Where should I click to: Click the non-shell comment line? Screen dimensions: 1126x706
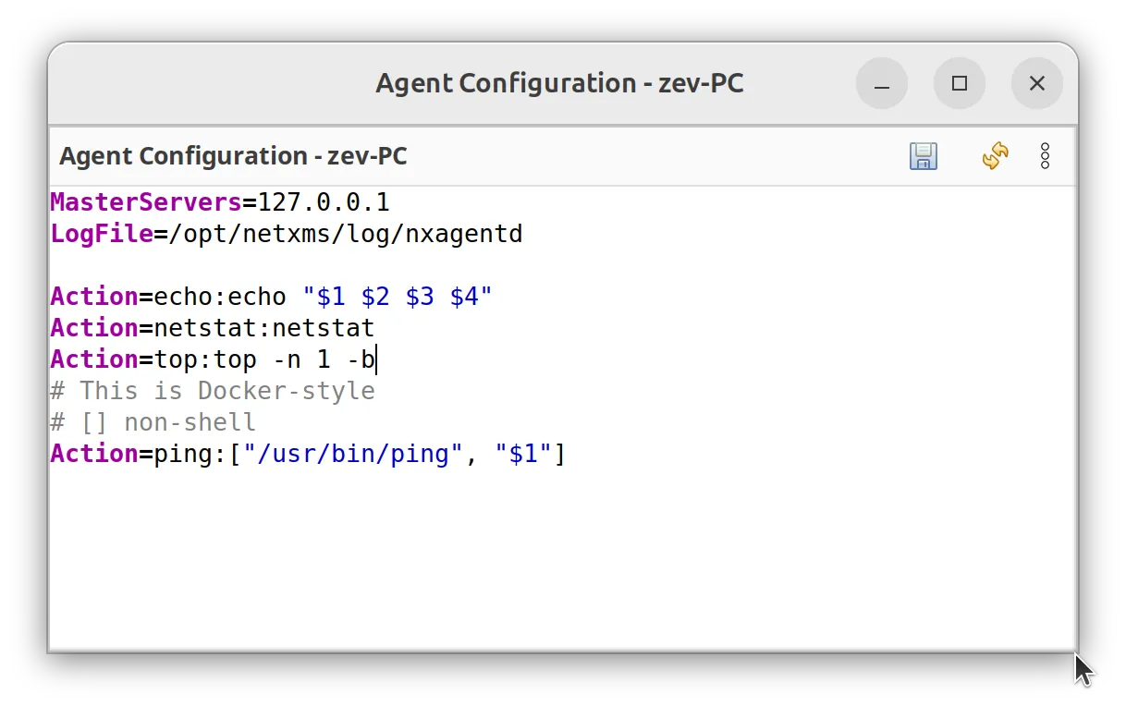click(x=153, y=421)
